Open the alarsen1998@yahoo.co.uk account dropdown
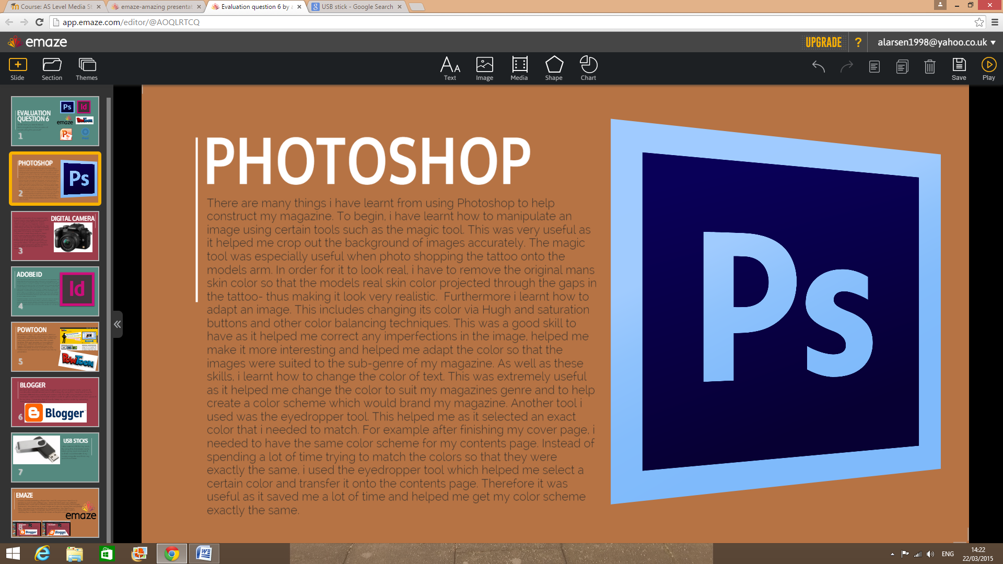1003x564 pixels. 937,42
